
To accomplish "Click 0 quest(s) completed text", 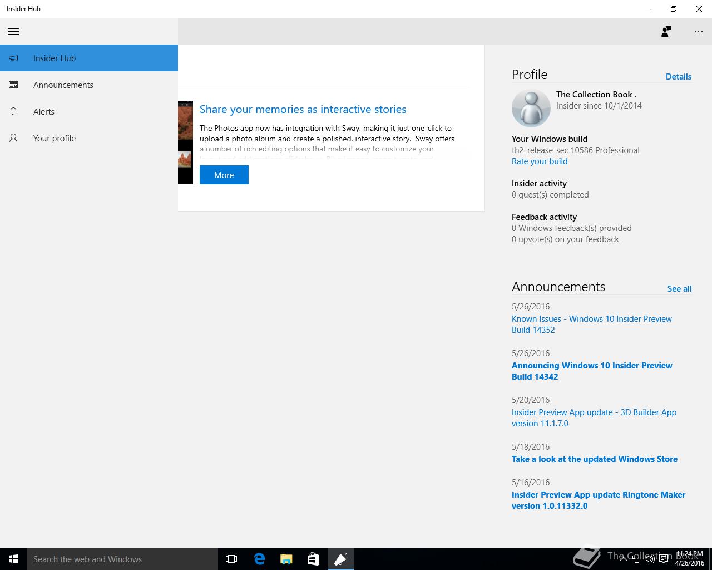I will coord(550,195).
